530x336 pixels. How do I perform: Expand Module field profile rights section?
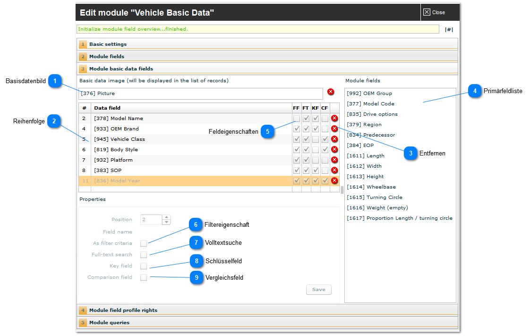[x=267, y=310]
